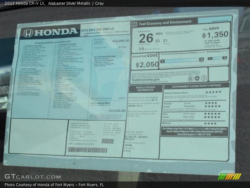Click the 'KEY STANDARD FEATURES' subheading
Viewport: 250px width, 188px height.
[105, 56]
